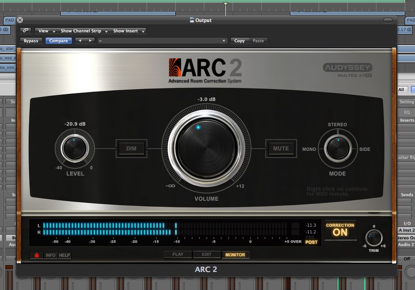
Task: Click the link chain icon in plugin header
Action: (x=26, y=31)
